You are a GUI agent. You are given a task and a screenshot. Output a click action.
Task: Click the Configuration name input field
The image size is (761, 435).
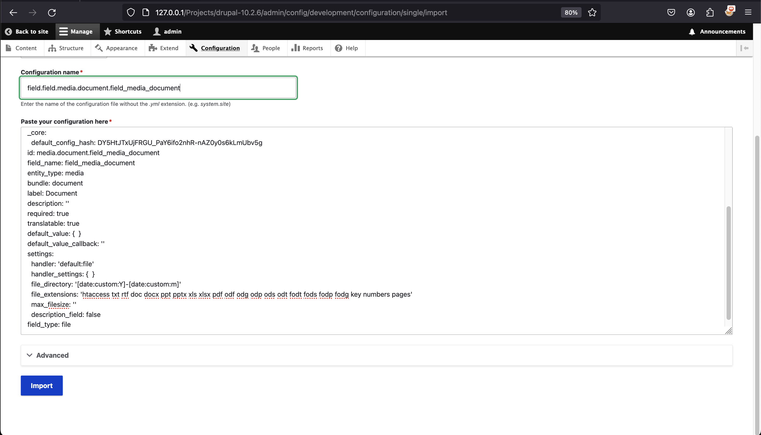(x=158, y=88)
